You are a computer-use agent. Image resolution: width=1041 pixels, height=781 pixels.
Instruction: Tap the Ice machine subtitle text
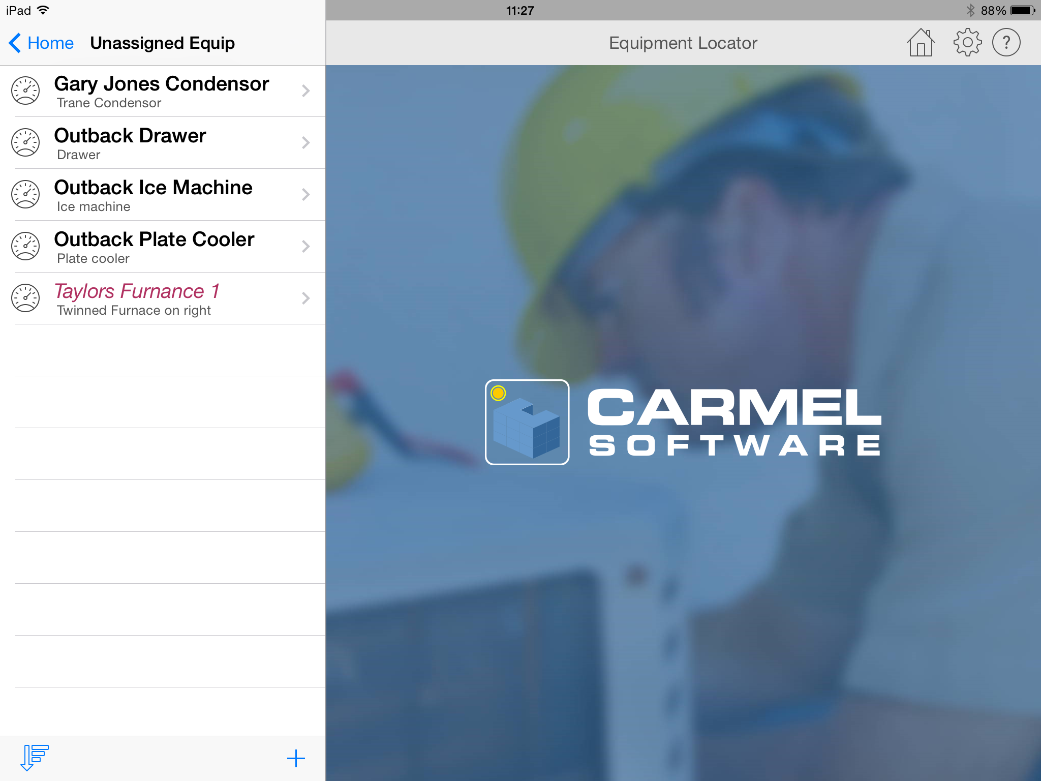[x=94, y=207]
